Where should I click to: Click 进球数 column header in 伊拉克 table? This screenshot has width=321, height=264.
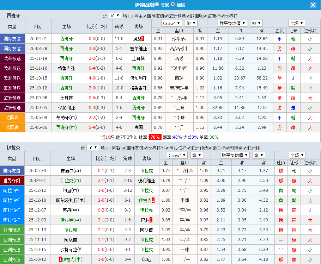310,163
